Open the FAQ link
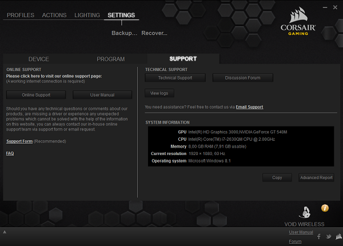 (x=10, y=153)
